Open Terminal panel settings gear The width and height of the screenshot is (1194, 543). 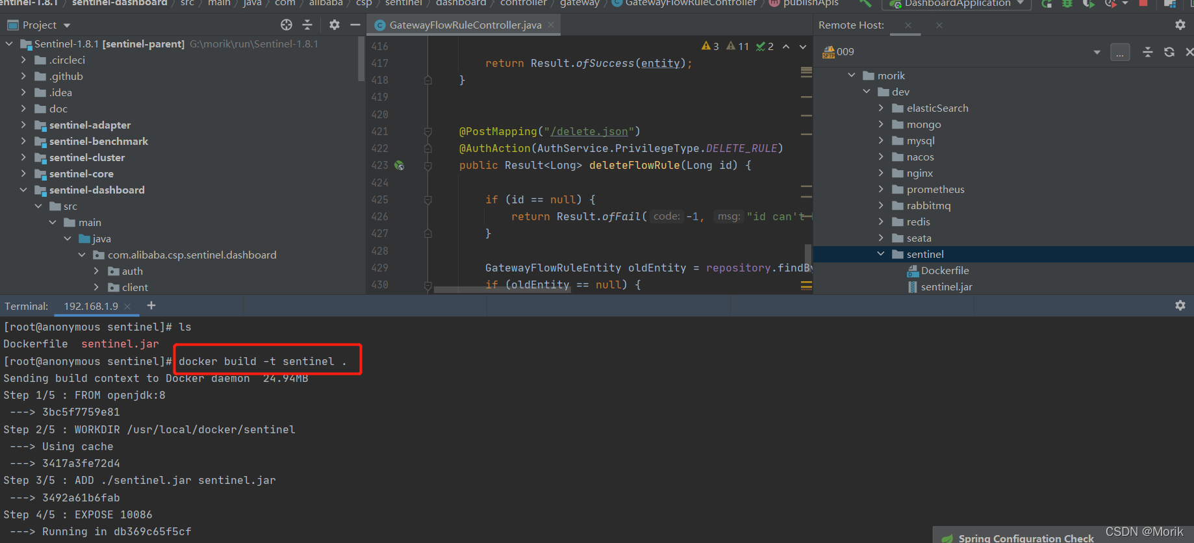pyautogui.click(x=1180, y=305)
